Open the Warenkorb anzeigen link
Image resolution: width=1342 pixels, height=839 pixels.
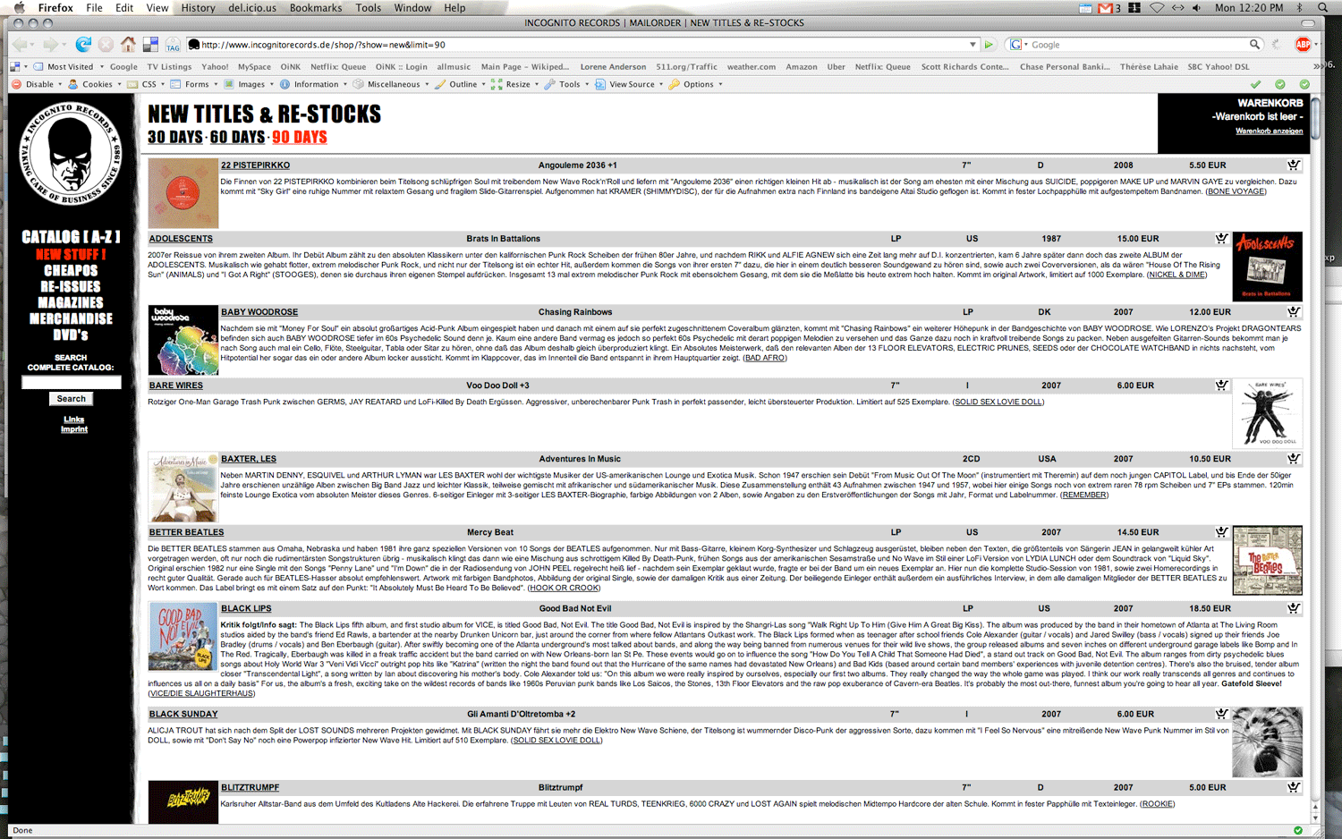(x=1269, y=131)
